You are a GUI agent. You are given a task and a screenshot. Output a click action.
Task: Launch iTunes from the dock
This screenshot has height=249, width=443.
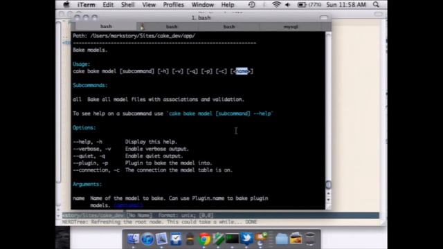pyautogui.click(x=147, y=239)
